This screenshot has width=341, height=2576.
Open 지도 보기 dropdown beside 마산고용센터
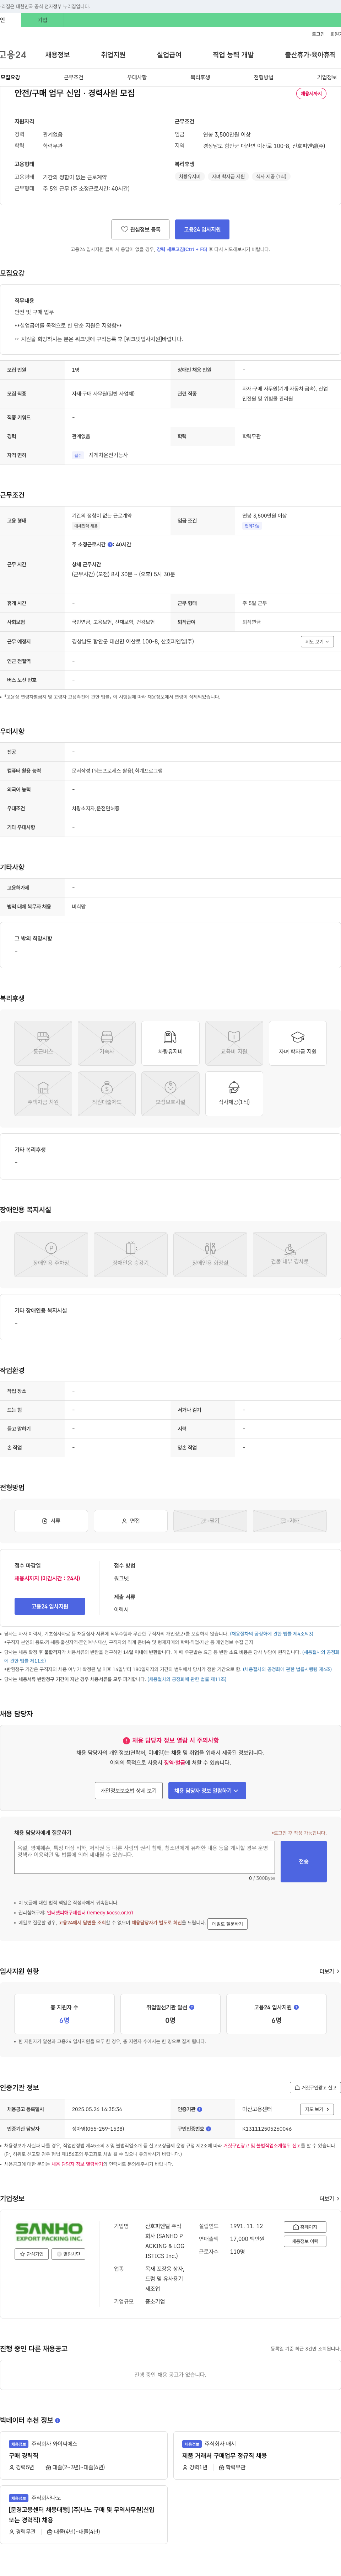[x=316, y=2109]
